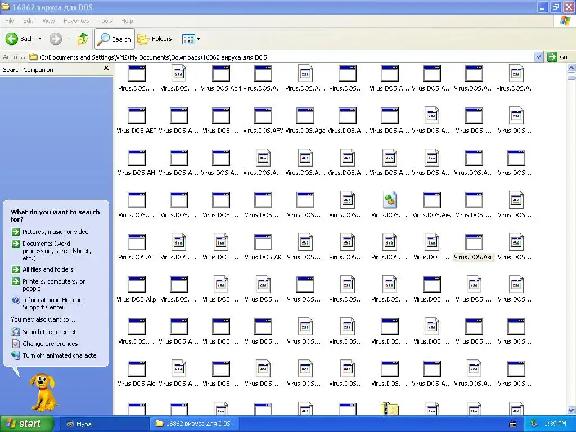Click the Virus.DOS.Akill file name
Image resolution: width=576 pixels, height=432 pixels.
[474, 257]
